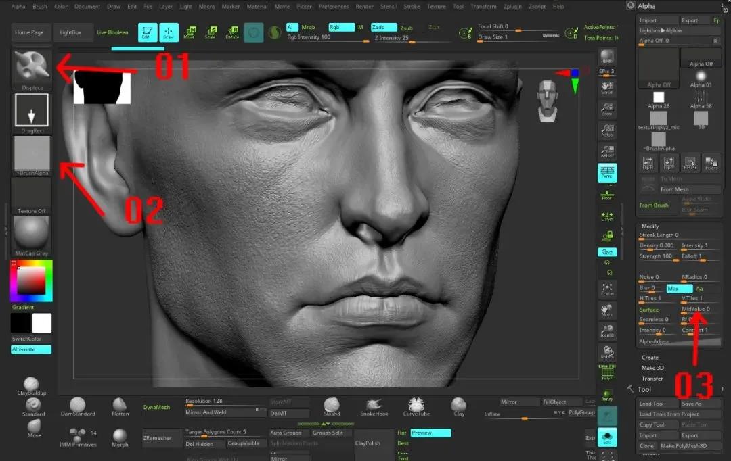The image size is (731, 461).
Task: Activate the Edit mode icon
Action: point(148,32)
